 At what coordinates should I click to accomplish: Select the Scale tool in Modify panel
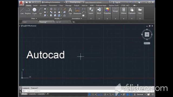[55, 15]
